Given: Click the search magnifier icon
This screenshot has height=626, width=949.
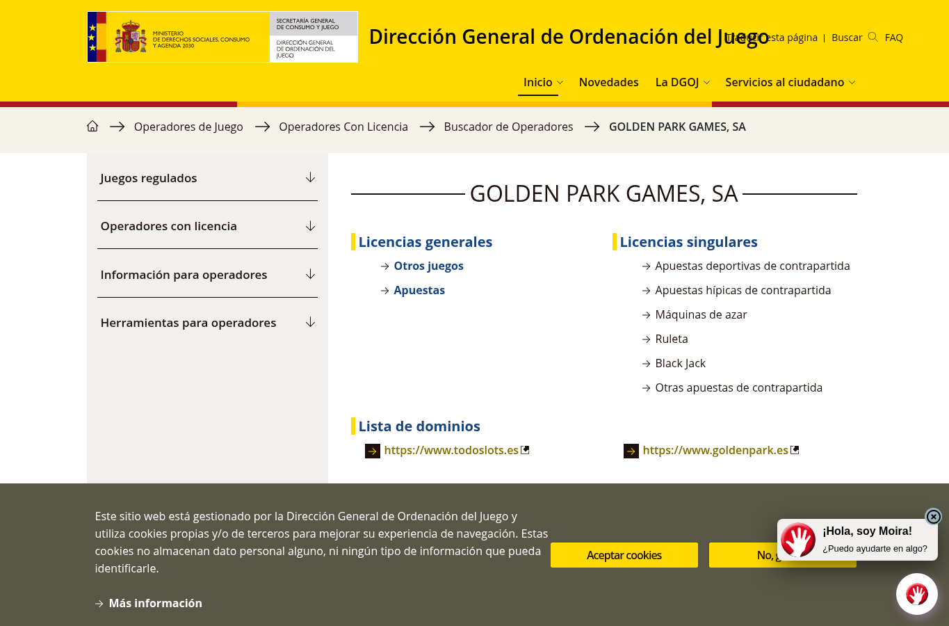Looking at the screenshot, I should pyautogui.click(x=873, y=37).
